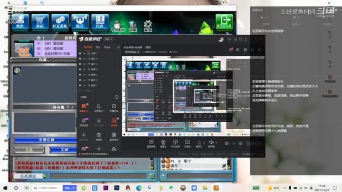The height and width of the screenshot is (192, 342).
Task: Open the 设置 gear icon in game
Action: 148,26
